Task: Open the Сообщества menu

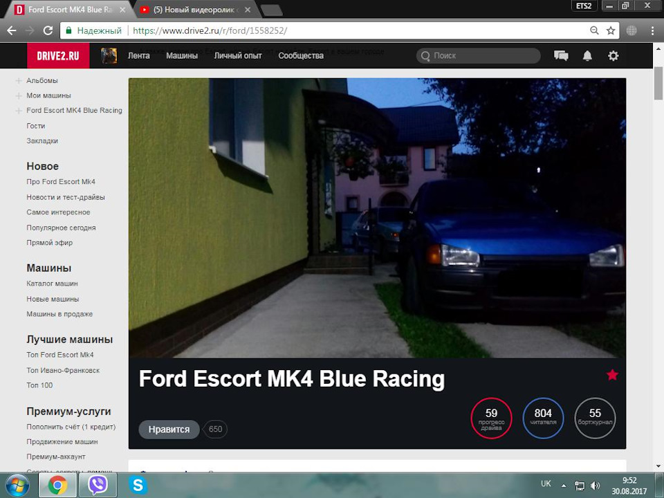Action: click(301, 55)
